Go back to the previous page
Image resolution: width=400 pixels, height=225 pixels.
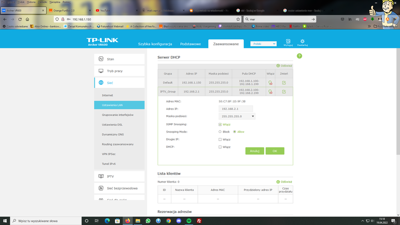pyautogui.click(x=5, y=19)
